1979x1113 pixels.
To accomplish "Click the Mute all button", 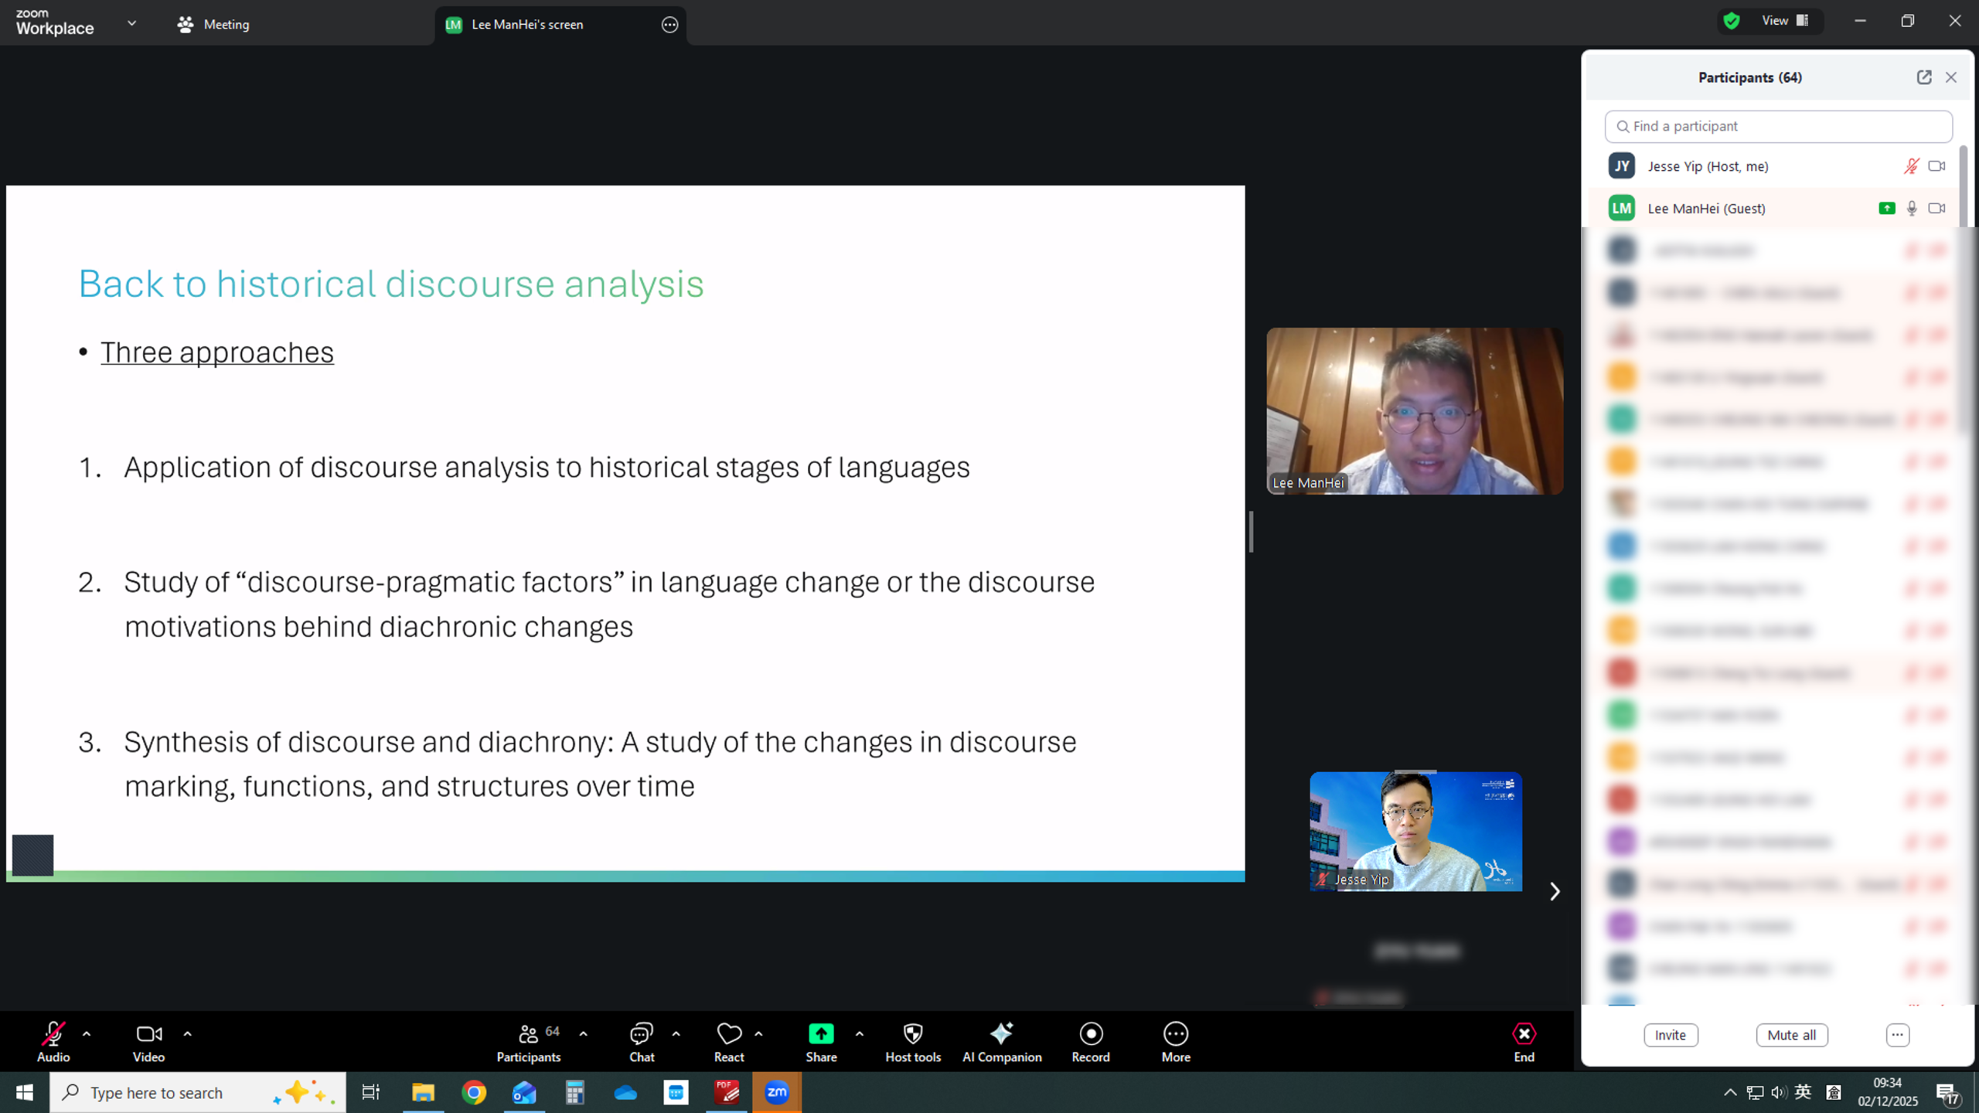I will click(1791, 1035).
